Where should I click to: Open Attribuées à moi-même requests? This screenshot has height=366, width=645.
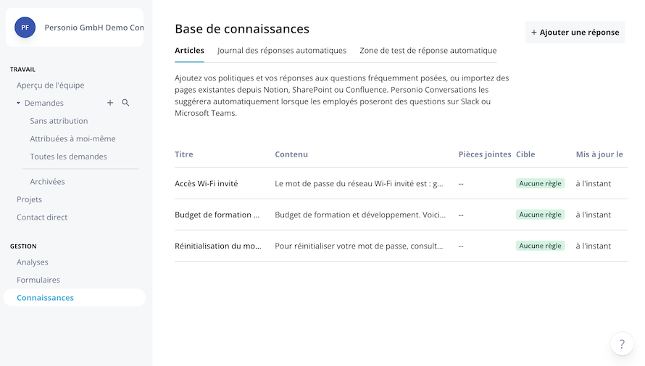72,138
